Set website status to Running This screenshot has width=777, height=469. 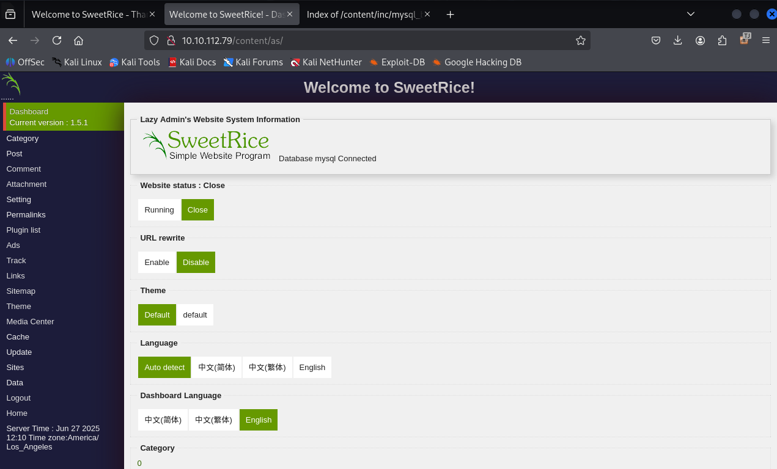click(x=159, y=209)
